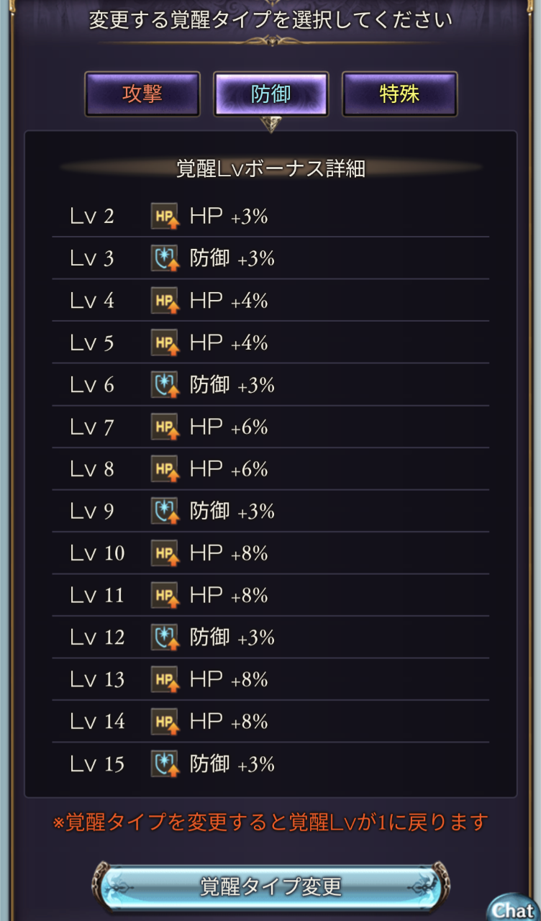Tap the HP up icon at Lv 14

point(164,721)
